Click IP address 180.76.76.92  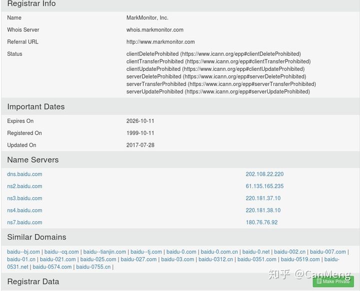click(x=261, y=223)
